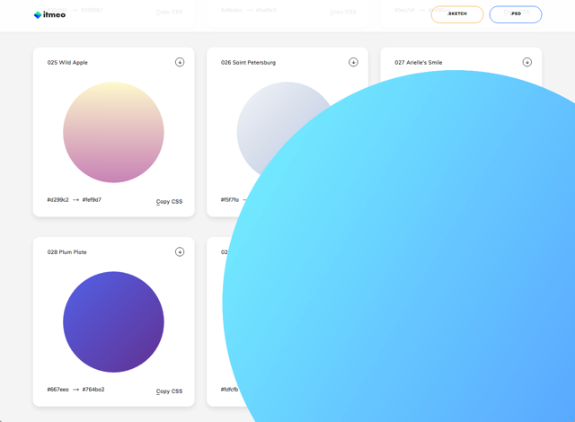Click the 026 Saint Petersburg title
Viewport: 575px width, 422px height.
[248, 63]
